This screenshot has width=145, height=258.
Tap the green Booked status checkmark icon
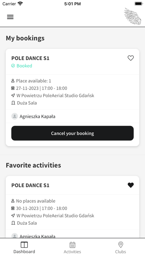(13, 66)
